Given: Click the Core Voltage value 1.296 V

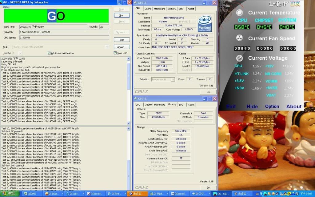Looking at the screenshot, I should point(189,29).
